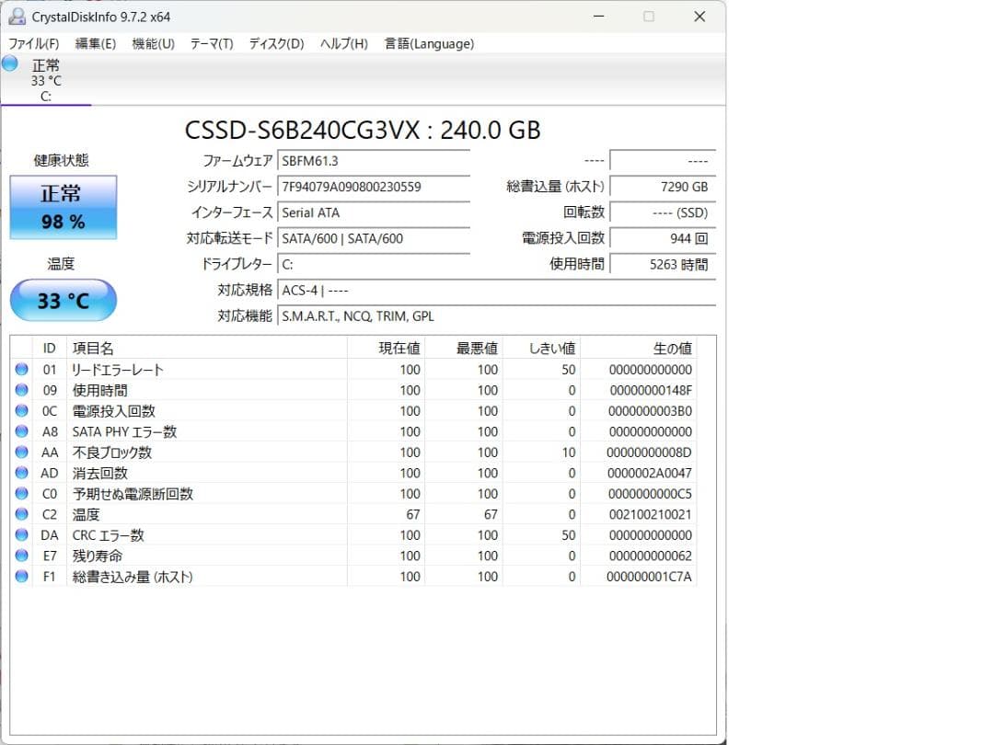
Task: Click the blue status icon beside リードエラーレート
Action: 21,369
